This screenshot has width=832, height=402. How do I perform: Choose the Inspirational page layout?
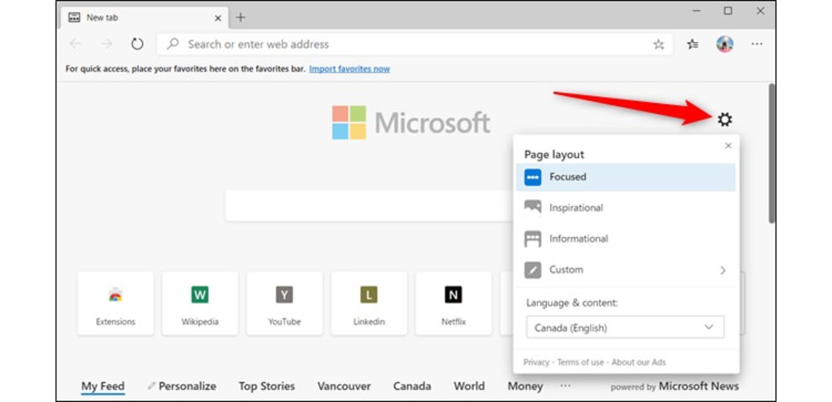click(x=625, y=208)
